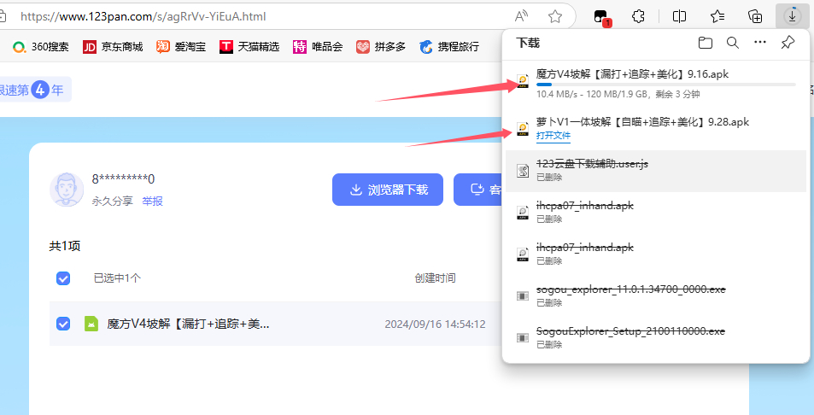The height and width of the screenshot is (415, 814).
Task: Click the username 8*********0
Action: point(124,179)
